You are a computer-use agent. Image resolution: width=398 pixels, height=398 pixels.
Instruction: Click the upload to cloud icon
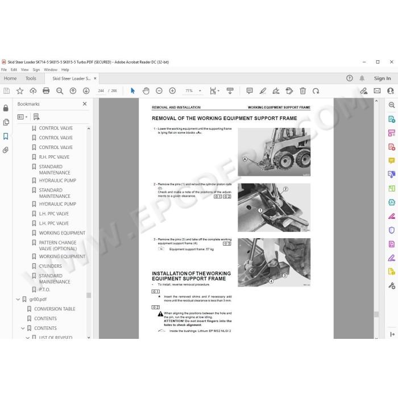(33, 91)
